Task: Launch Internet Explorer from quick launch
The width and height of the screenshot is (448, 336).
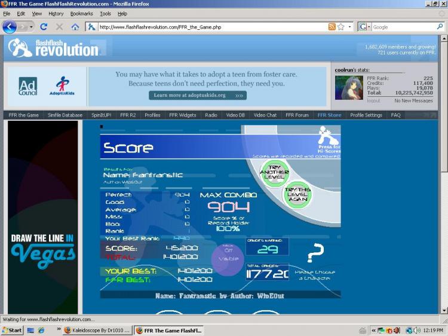Action: tap(41, 330)
